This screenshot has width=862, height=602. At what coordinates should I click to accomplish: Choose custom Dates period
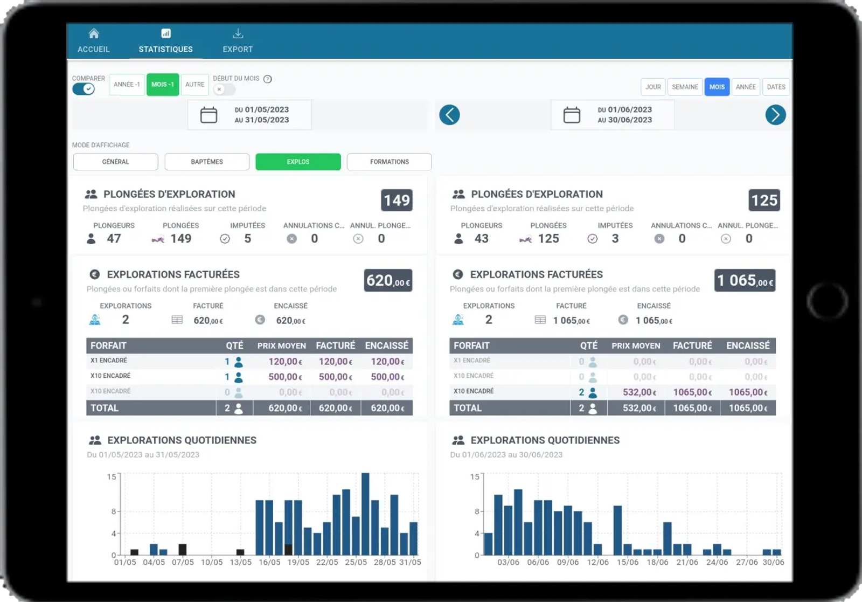(776, 87)
